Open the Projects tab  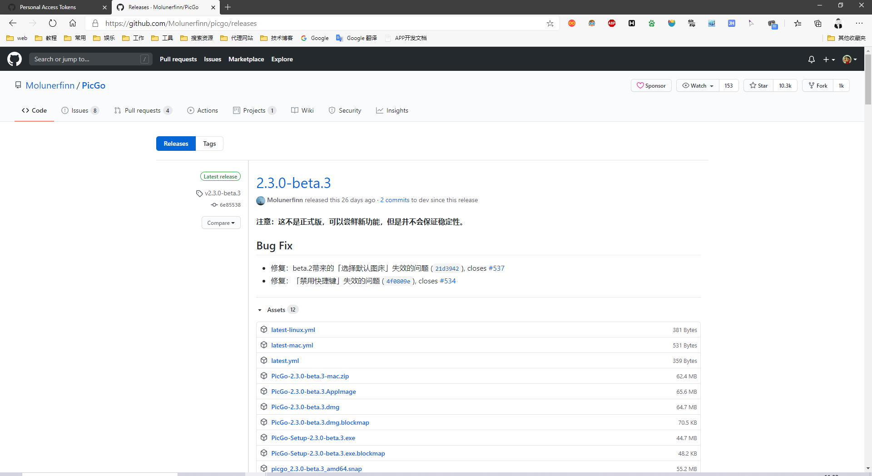point(254,110)
